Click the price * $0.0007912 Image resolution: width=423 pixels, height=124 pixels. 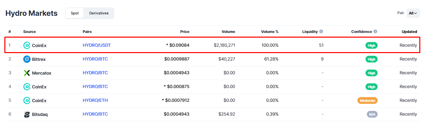point(176,100)
